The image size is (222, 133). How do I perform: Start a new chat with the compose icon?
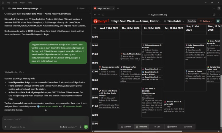[x=3, y=9]
